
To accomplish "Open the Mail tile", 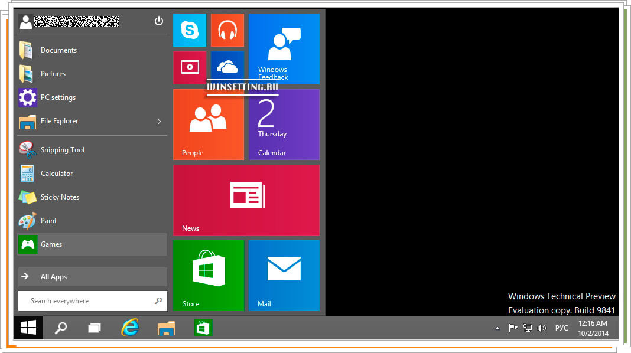I will (284, 275).
